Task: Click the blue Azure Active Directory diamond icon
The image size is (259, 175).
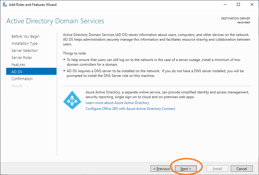Action: point(72,100)
